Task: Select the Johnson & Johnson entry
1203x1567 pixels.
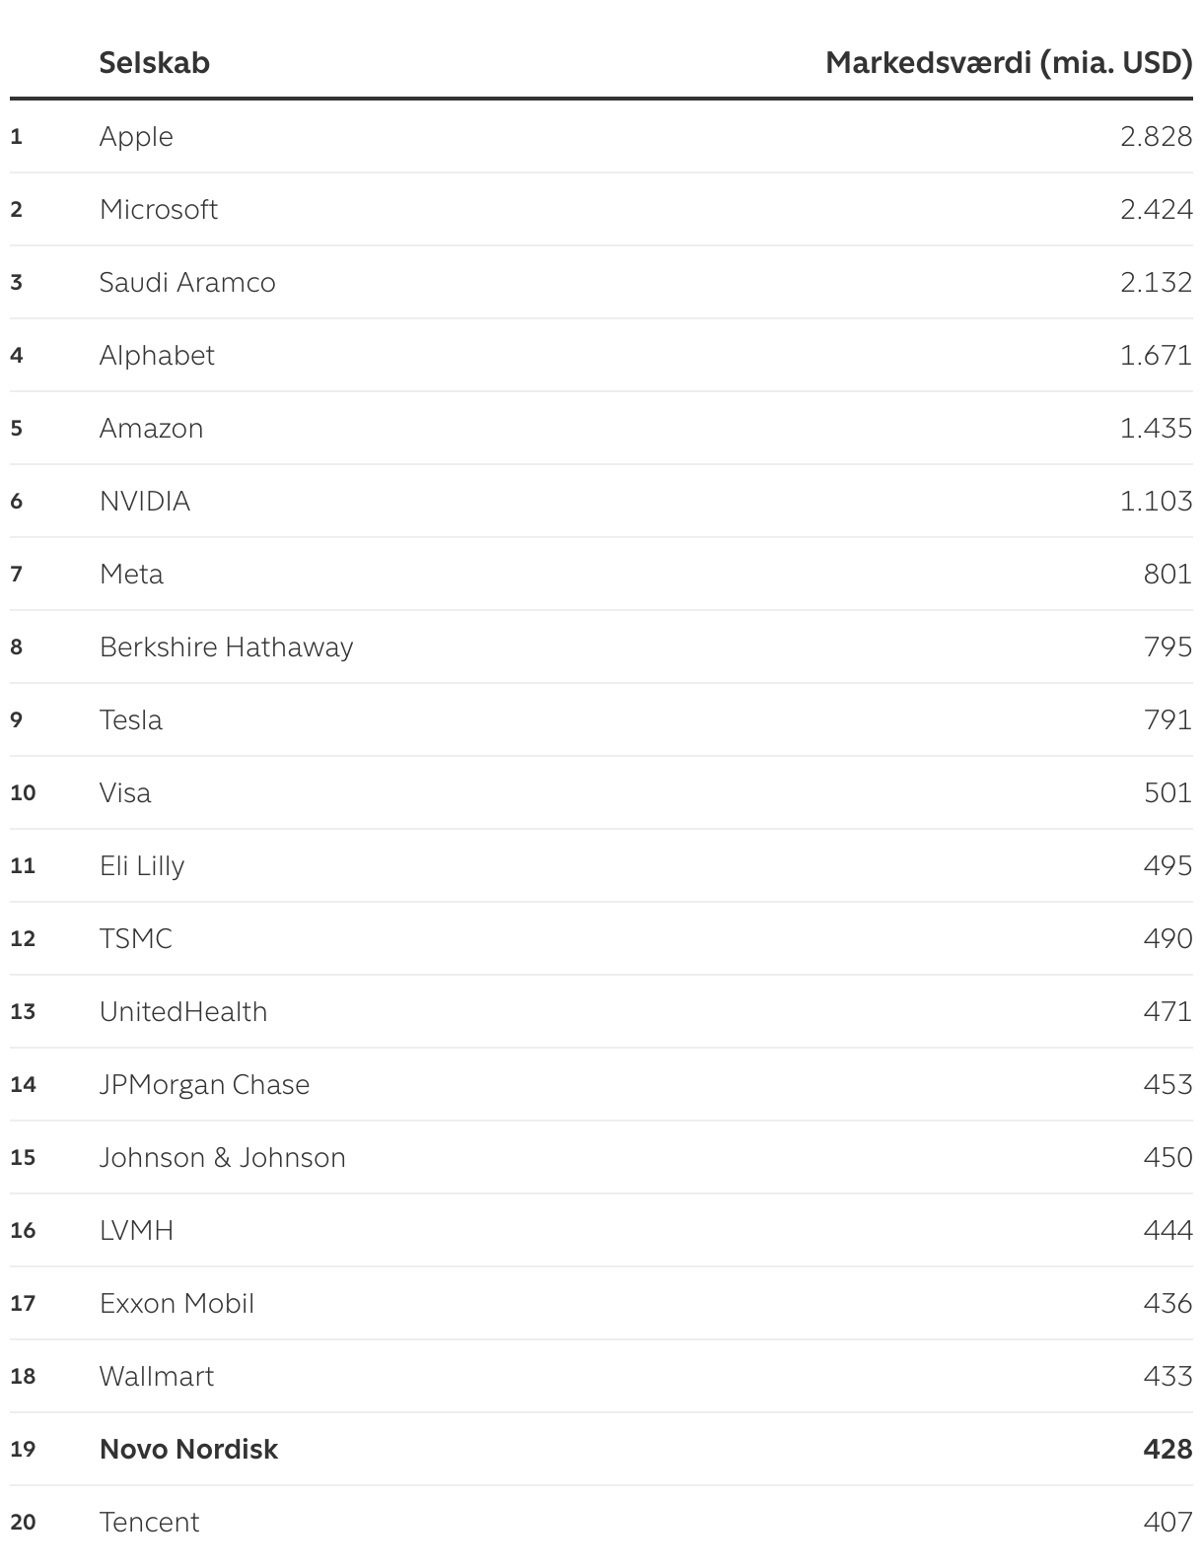Action: (x=222, y=1157)
